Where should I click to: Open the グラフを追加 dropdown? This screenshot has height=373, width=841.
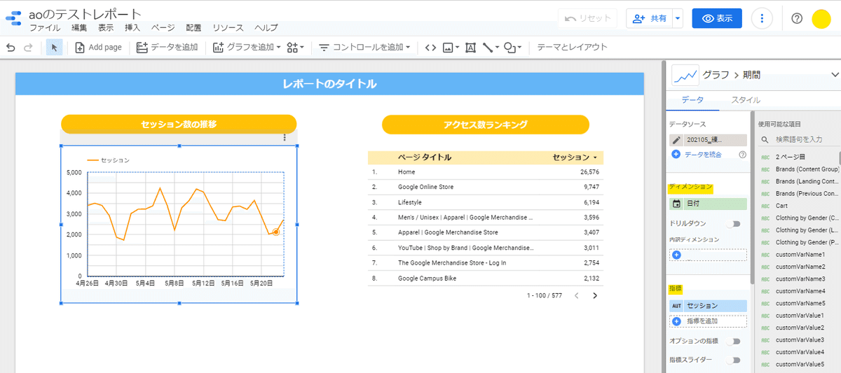[246, 48]
